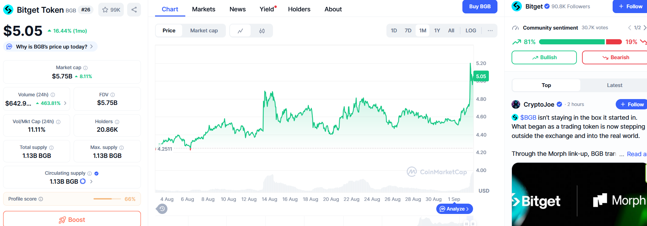Switch to Latest posts tab
The width and height of the screenshot is (647, 226).
coord(614,85)
